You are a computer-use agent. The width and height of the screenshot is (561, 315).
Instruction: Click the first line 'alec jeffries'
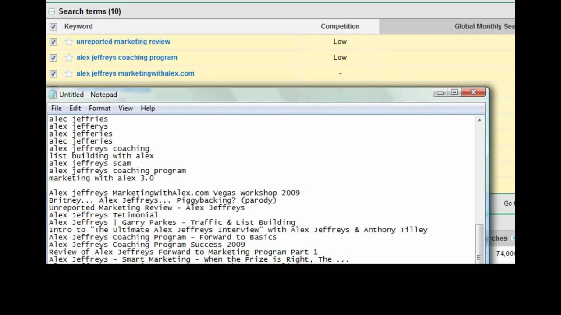(x=78, y=119)
